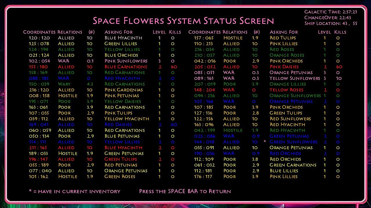Click the Ship Location readout

tap(331, 23)
